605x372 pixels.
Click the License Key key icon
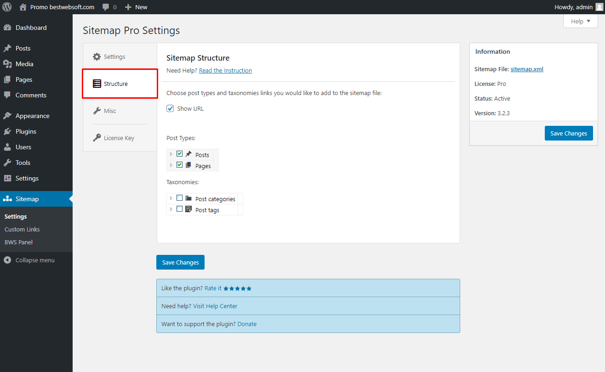pyautogui.click(x=97, y=138)
